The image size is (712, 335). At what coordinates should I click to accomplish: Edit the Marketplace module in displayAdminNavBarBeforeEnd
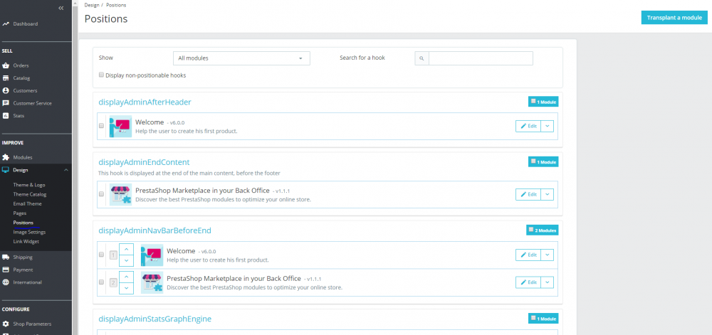coord(528,282)
